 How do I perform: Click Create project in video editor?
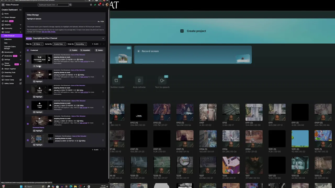click(x=193, y=31)
